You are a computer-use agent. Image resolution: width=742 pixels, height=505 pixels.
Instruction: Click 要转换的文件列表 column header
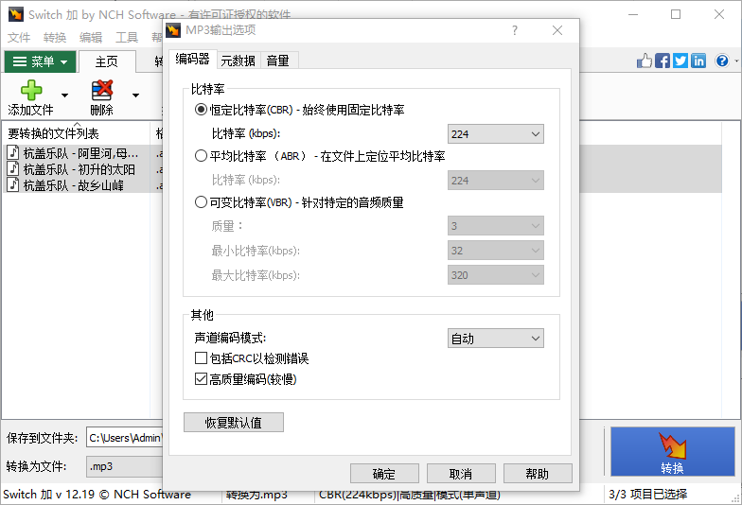coord(76,133)
